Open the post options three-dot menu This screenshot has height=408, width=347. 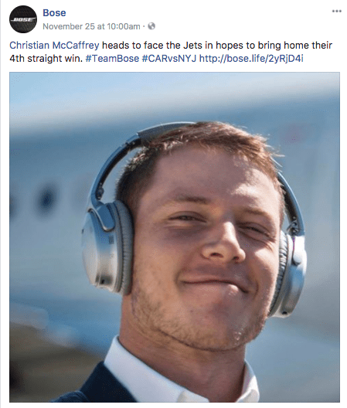(x=337, y=11)
